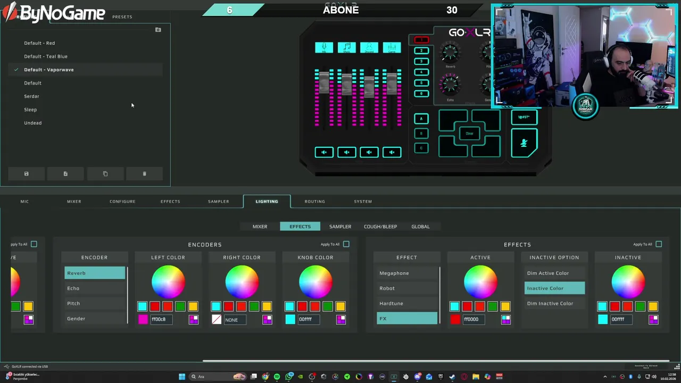Click the new preset file icon
The width and height of the screenshot is (681, 383).
(x=65, y=174)
